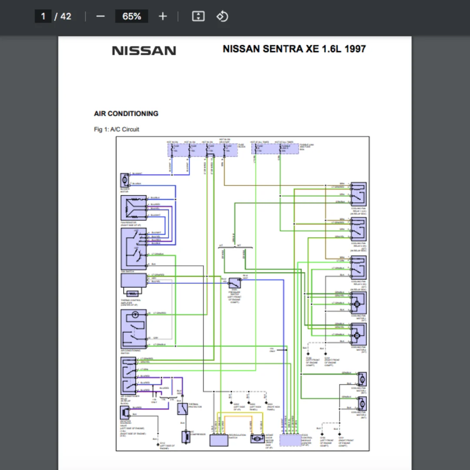
Task: Click the zoom in plus button
Action: pos(162,16)
